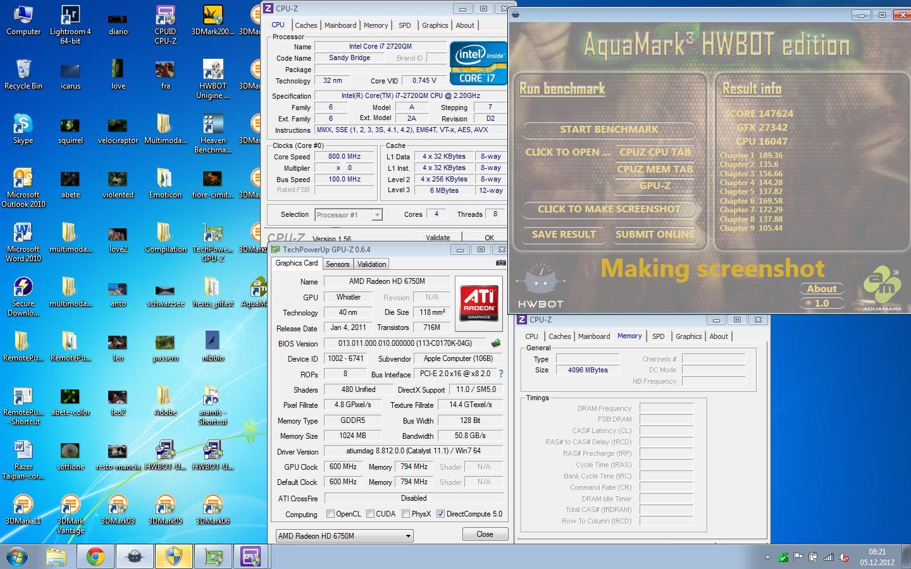Click SAVE RESULT in AquaMark
This screenshot has height=569, width=911.
[x=564, y=235]
